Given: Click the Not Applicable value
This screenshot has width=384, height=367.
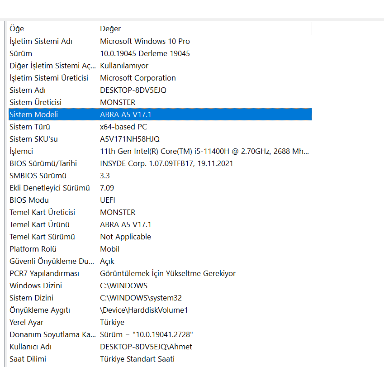Looking at the screenshot, I should [x=125, y=237].
